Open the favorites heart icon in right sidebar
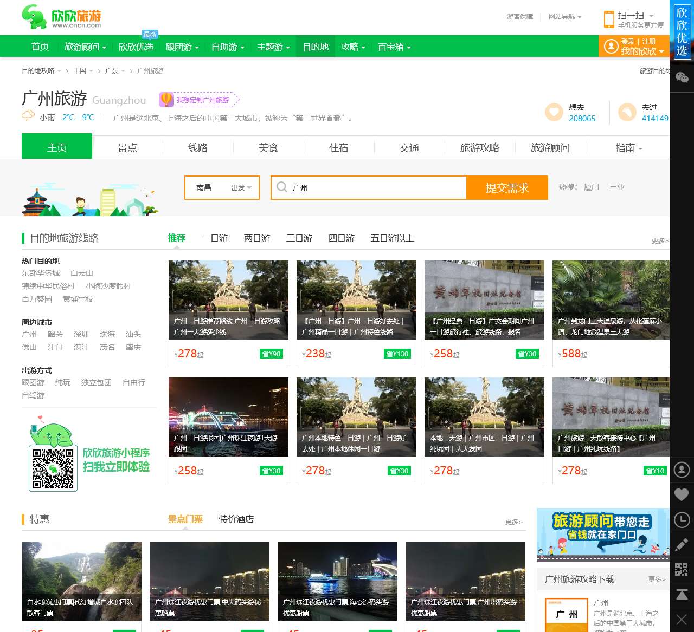 682,494
